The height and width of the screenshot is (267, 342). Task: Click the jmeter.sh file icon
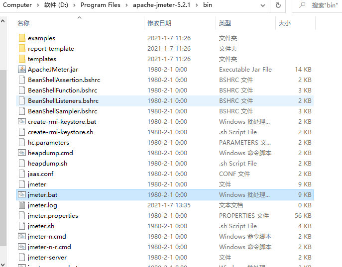22,226
